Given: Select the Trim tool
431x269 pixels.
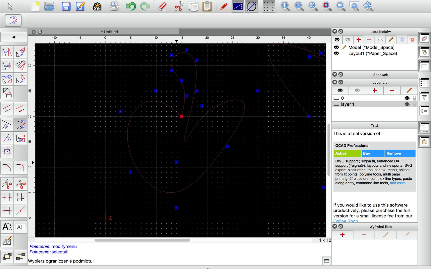Looking at the screenshot, I should [x=7, y=124].
